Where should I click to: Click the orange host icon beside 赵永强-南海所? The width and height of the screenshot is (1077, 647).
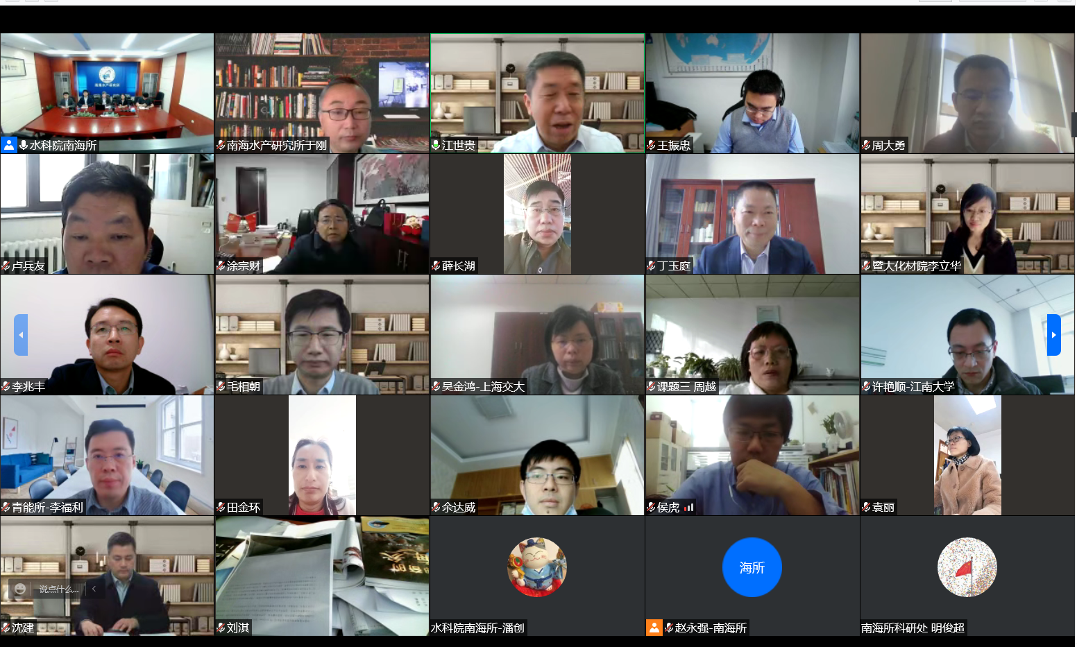654,628
